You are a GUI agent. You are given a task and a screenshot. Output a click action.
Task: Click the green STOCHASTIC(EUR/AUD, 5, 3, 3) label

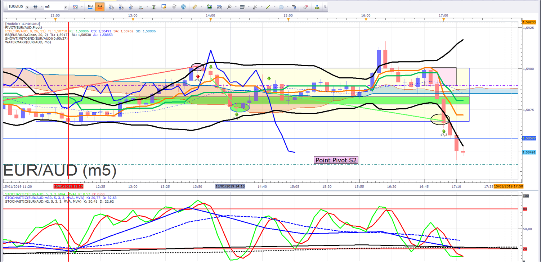point(40,194)
